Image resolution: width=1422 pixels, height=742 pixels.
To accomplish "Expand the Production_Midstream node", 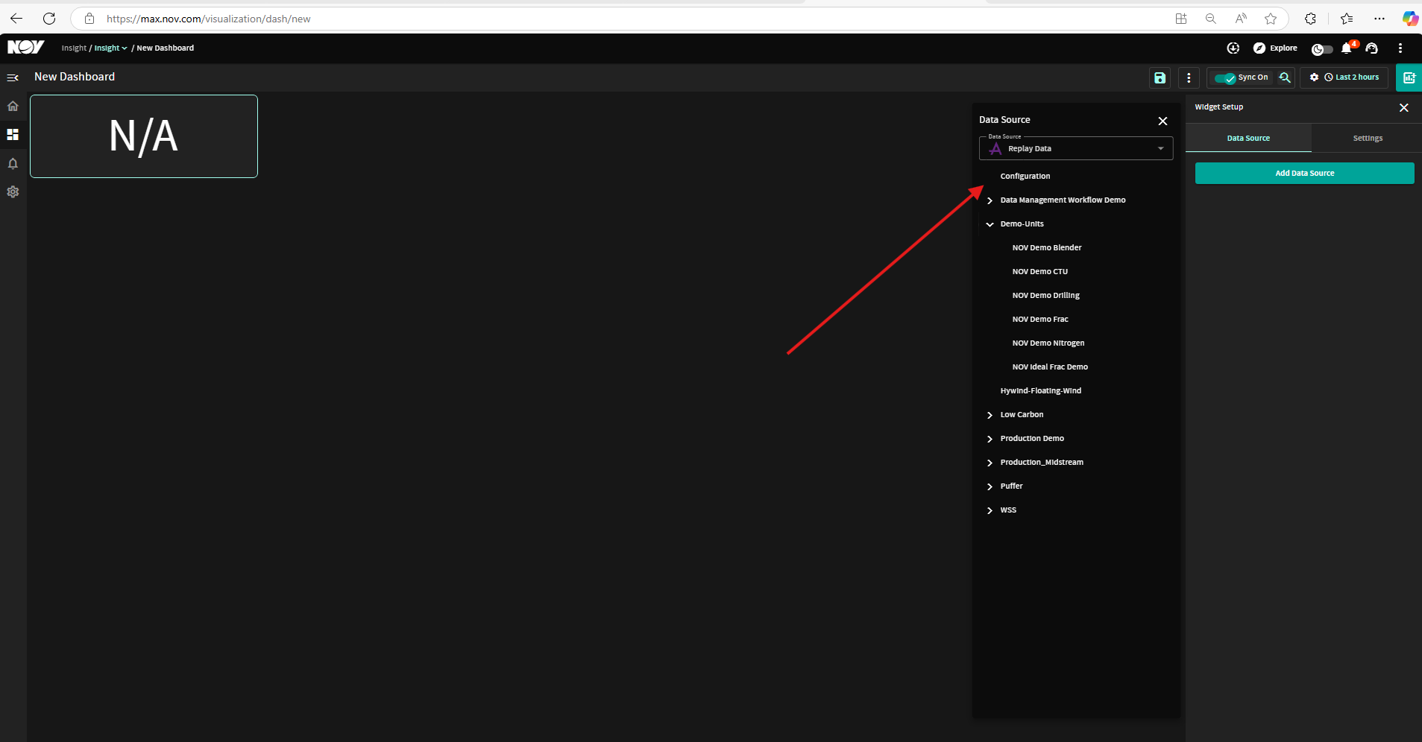I will [990, 463].
